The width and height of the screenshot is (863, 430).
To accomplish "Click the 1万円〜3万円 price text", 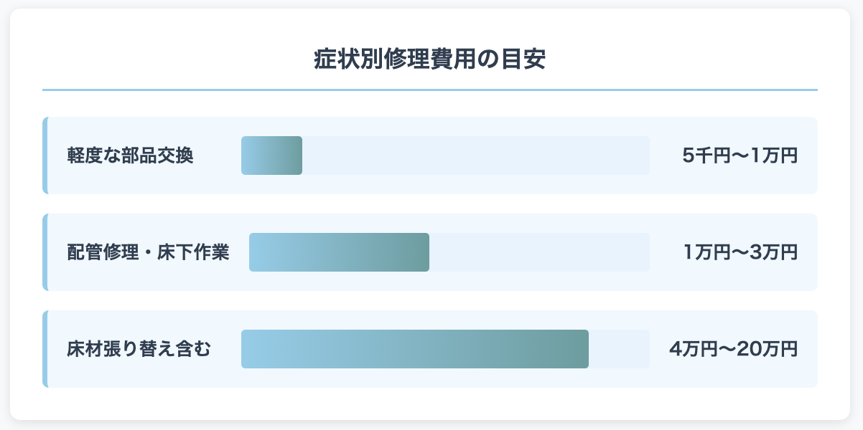I will tap(740, 252).
